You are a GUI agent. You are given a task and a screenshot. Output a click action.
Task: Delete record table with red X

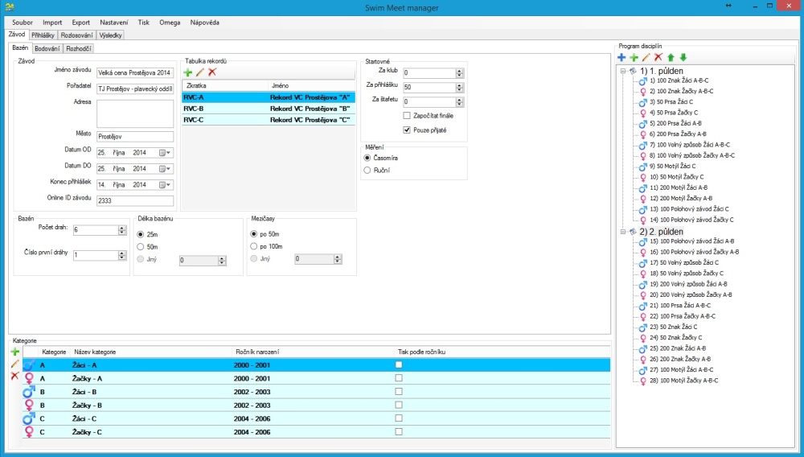212,72
